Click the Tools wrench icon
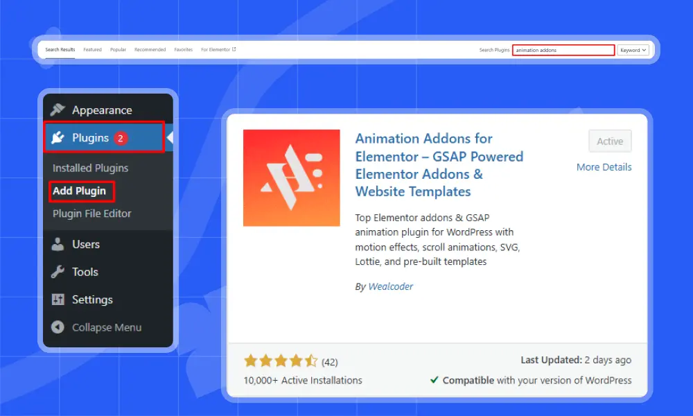The image size is (693, 416). pyautogui.click(x=58, y=272)
